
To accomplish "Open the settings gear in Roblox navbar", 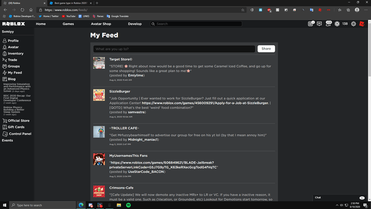I will (x=353, y=24).
